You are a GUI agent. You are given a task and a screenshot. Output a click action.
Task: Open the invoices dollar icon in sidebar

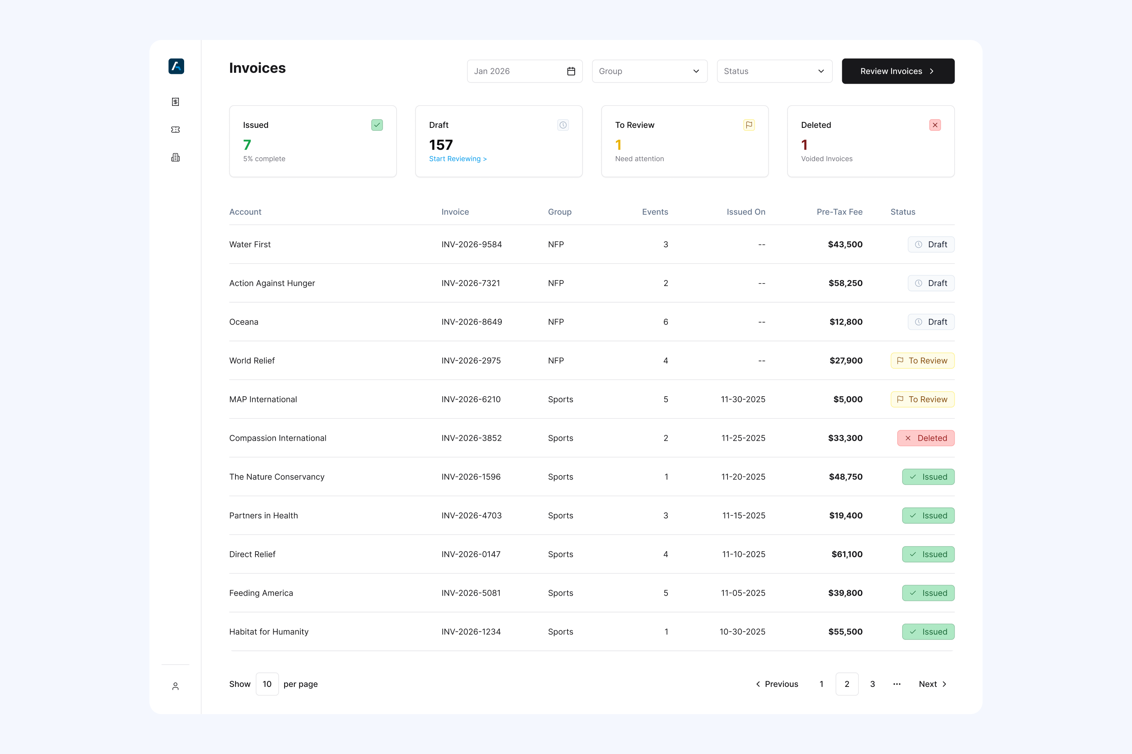(x=175, y=101)
